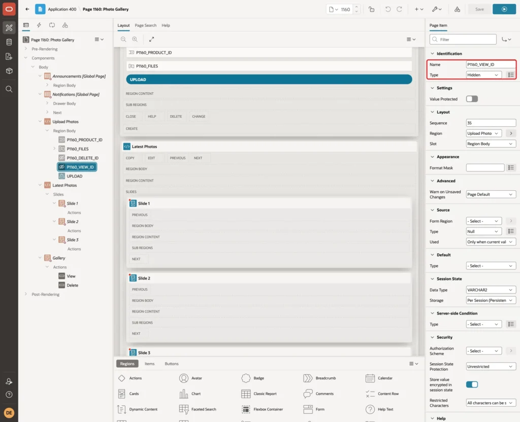Open Session State Protection dropdown
The width and height of the screenshot is (520, 422).
tap(491, 367)
